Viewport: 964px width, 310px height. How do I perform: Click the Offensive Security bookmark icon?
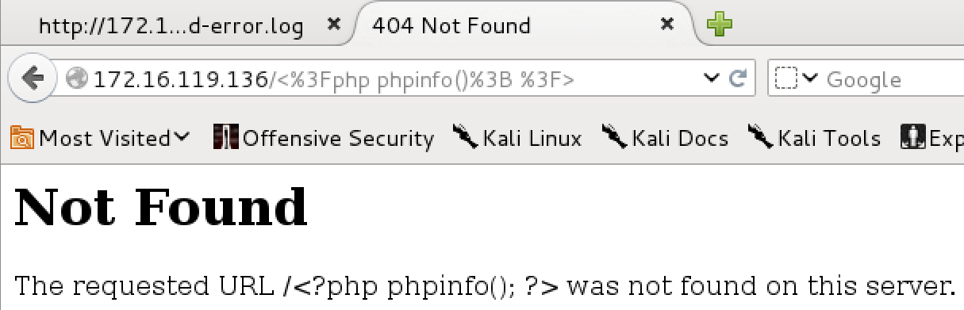pos(226,138)
